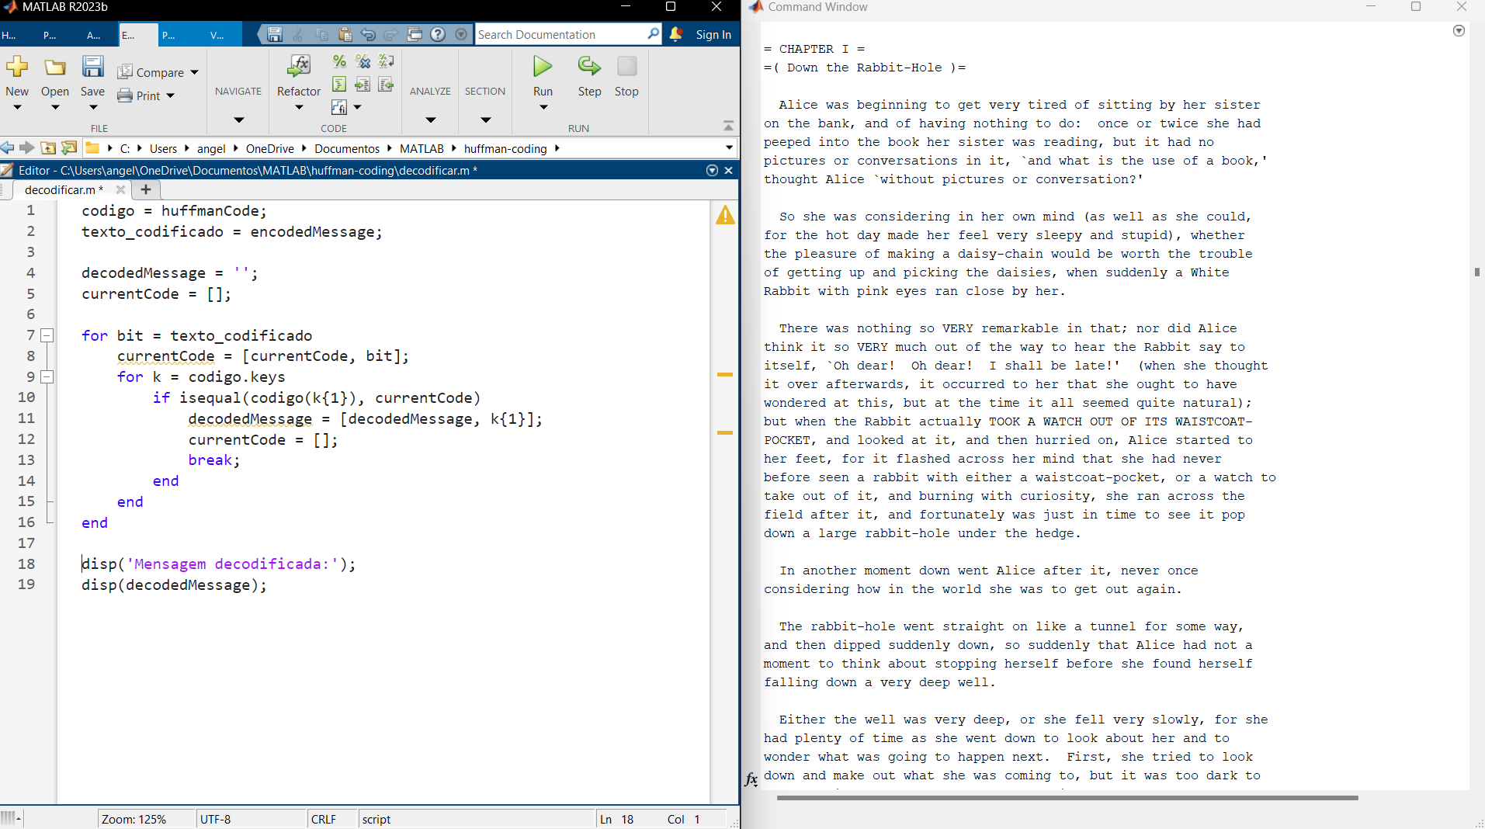Viewport: 1485px width, 829px height.
Task: Expand the Run options dropdown
Action: [x=543, y=107]
